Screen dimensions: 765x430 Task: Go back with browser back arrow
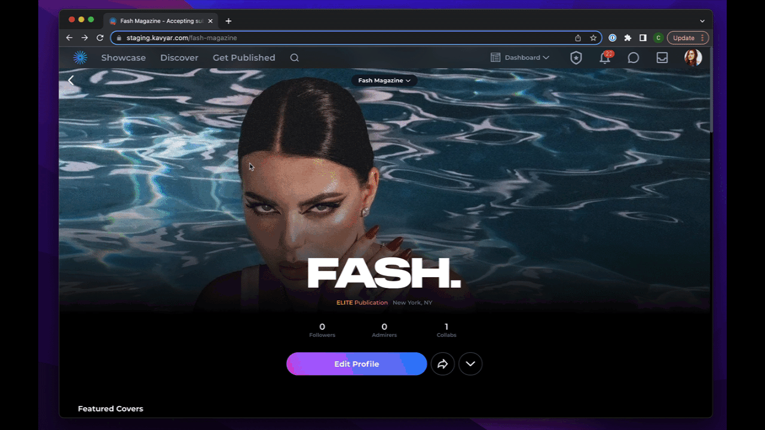(x=69, y=38)
